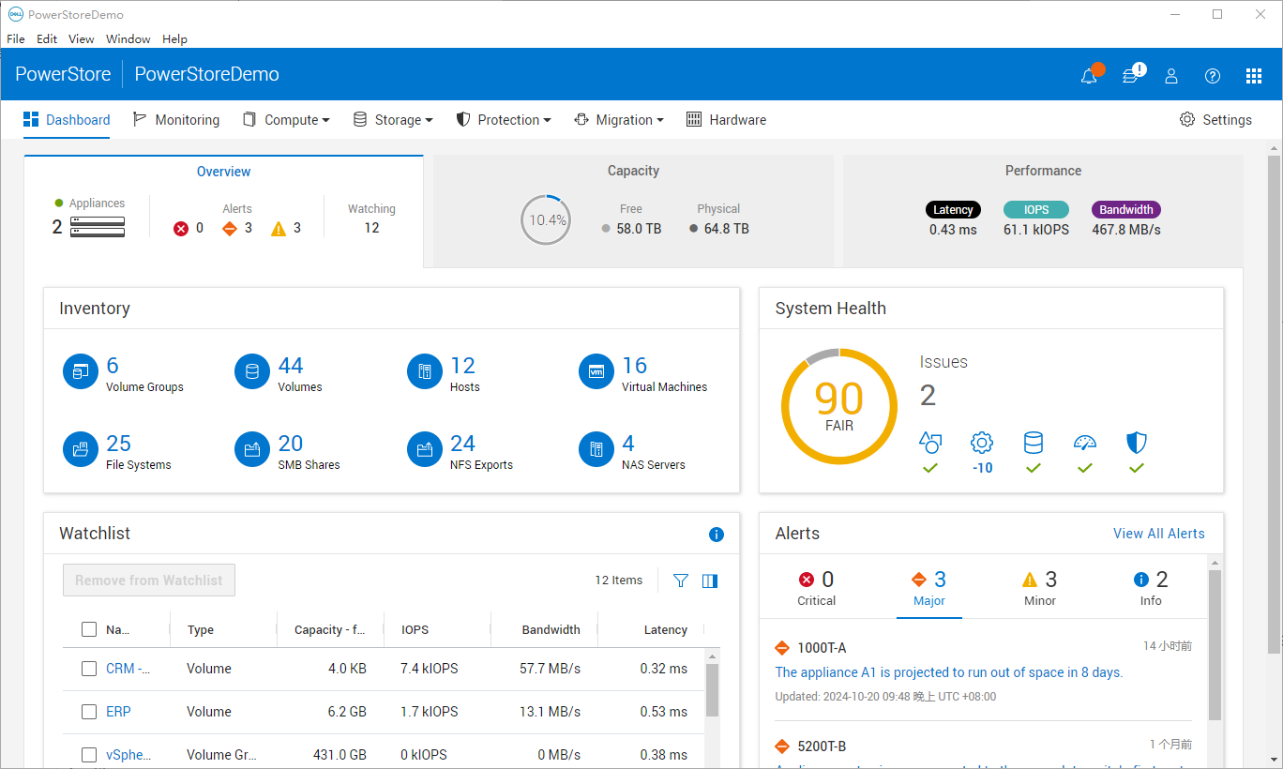
Task: Click the PowerStoreDemo window Dell logo icon
Action: (x=15, y=14)
